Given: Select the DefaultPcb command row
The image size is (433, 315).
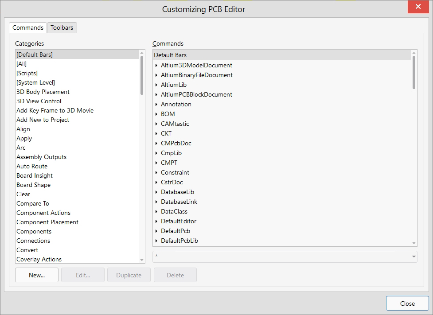Looking at the screenshot, I should pos(282,231).
